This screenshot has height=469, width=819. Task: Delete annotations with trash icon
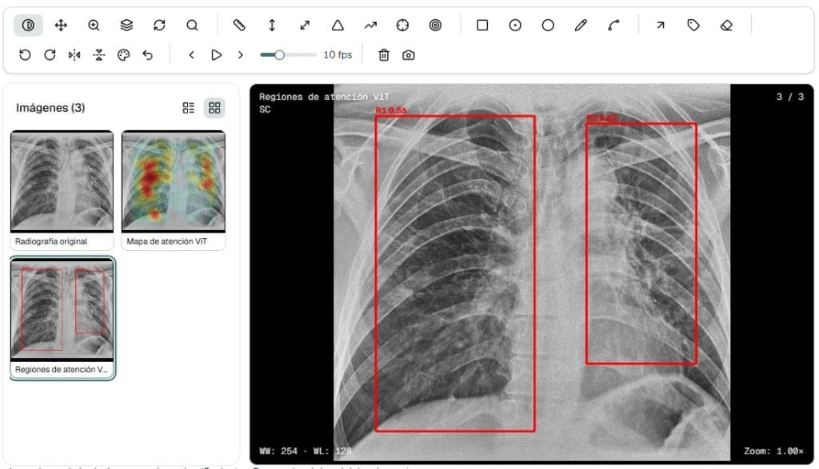[384, 55]
